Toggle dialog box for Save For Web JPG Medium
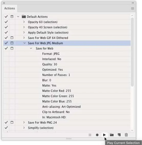The width and height of the screenshot is (142, 145). tap(12, 43)
